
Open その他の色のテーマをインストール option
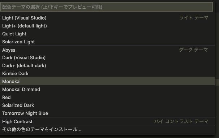107,129
